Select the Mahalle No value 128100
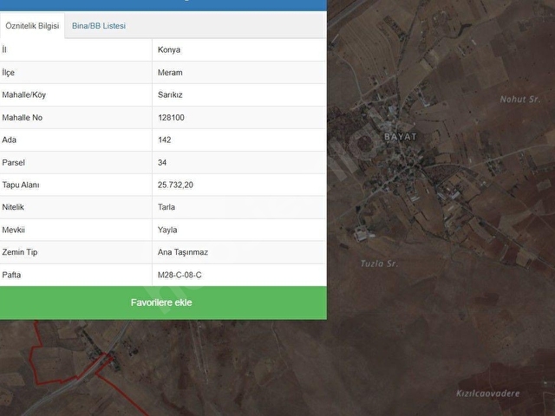 tap(171, 118)
